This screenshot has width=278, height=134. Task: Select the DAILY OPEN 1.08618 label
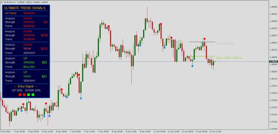(x=229, y=58)
